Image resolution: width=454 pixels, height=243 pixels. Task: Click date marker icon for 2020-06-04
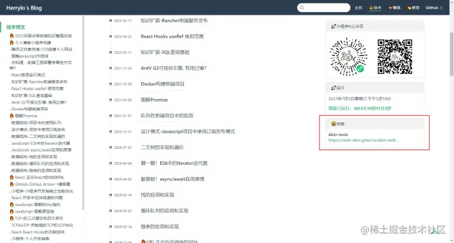click(x=110, y=164)
